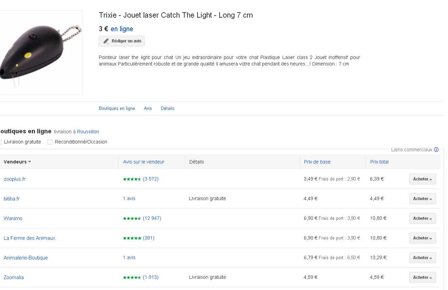This screenshot has height=290, width=448.
Task: Change delivery location Roussillon
Action: tap(88, 132)
